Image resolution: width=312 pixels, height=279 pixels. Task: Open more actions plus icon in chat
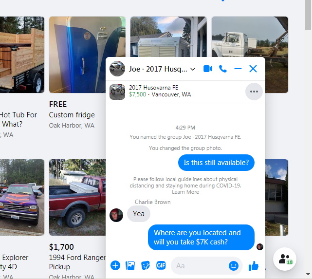[115, 265]
